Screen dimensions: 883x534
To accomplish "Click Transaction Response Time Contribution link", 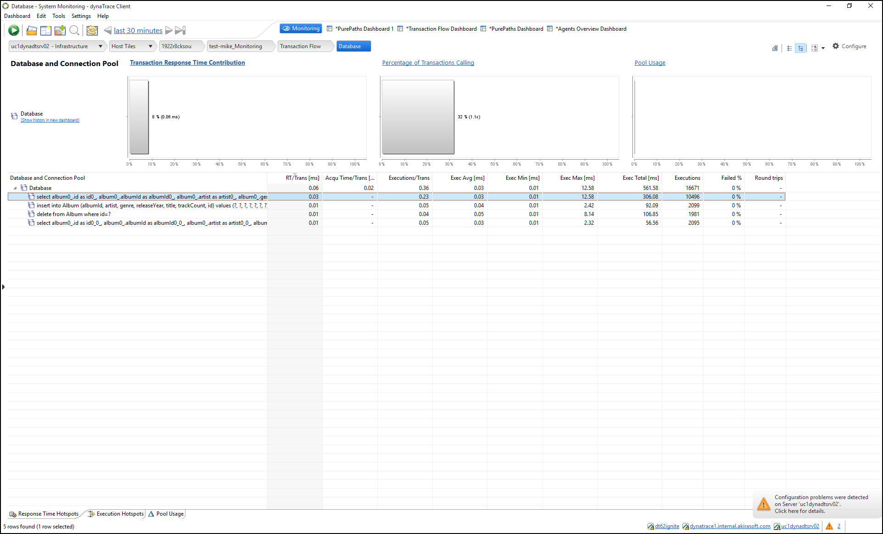I will (187, 62).
